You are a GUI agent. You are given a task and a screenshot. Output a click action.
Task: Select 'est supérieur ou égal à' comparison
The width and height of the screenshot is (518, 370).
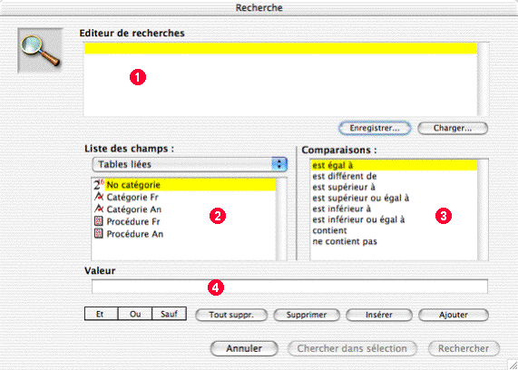[361, 198]
